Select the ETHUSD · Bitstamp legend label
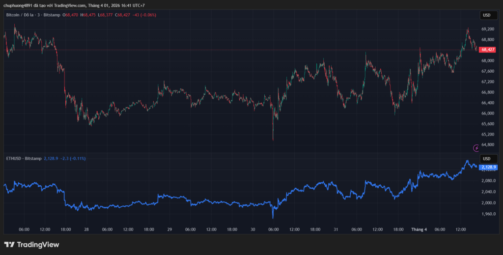 tap(23, 159)
